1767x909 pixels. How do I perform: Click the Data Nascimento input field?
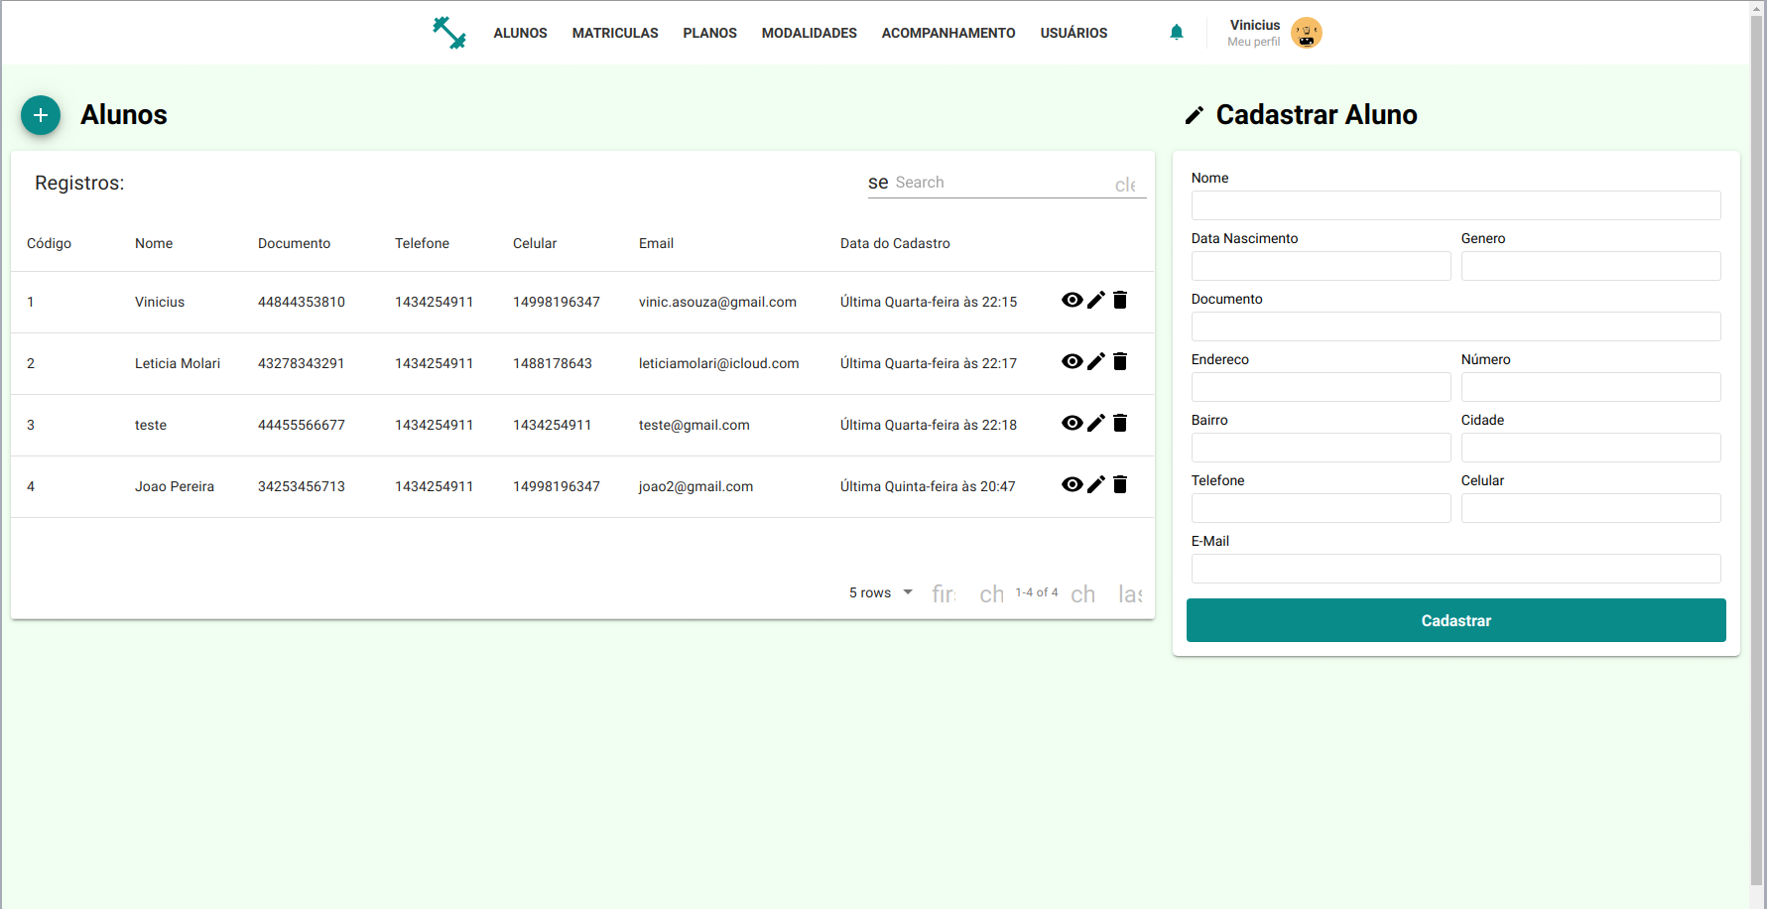pos(1321,266)
